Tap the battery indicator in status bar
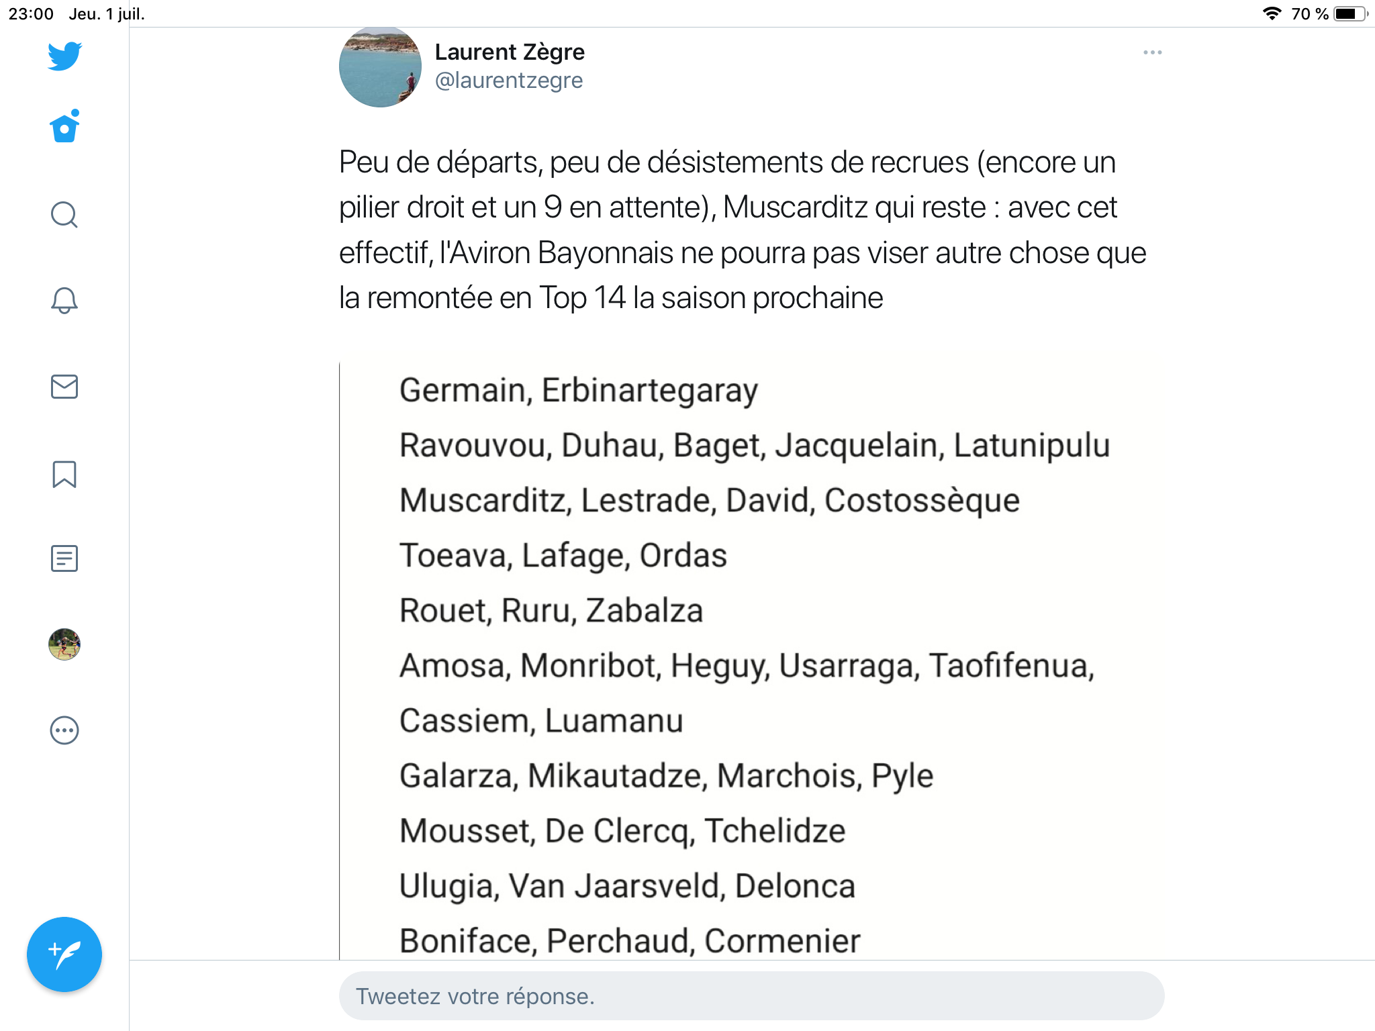 [x=1349, y=13]
